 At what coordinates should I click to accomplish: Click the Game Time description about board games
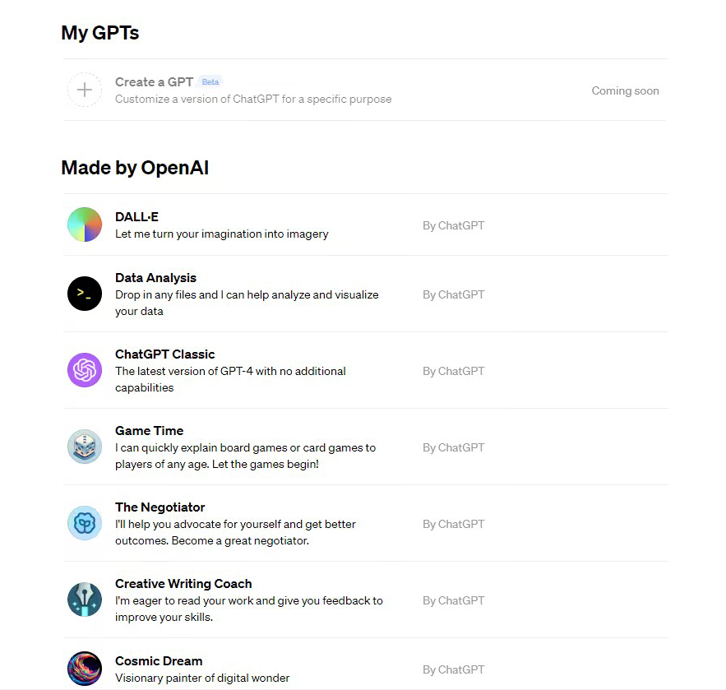(245, 456)
